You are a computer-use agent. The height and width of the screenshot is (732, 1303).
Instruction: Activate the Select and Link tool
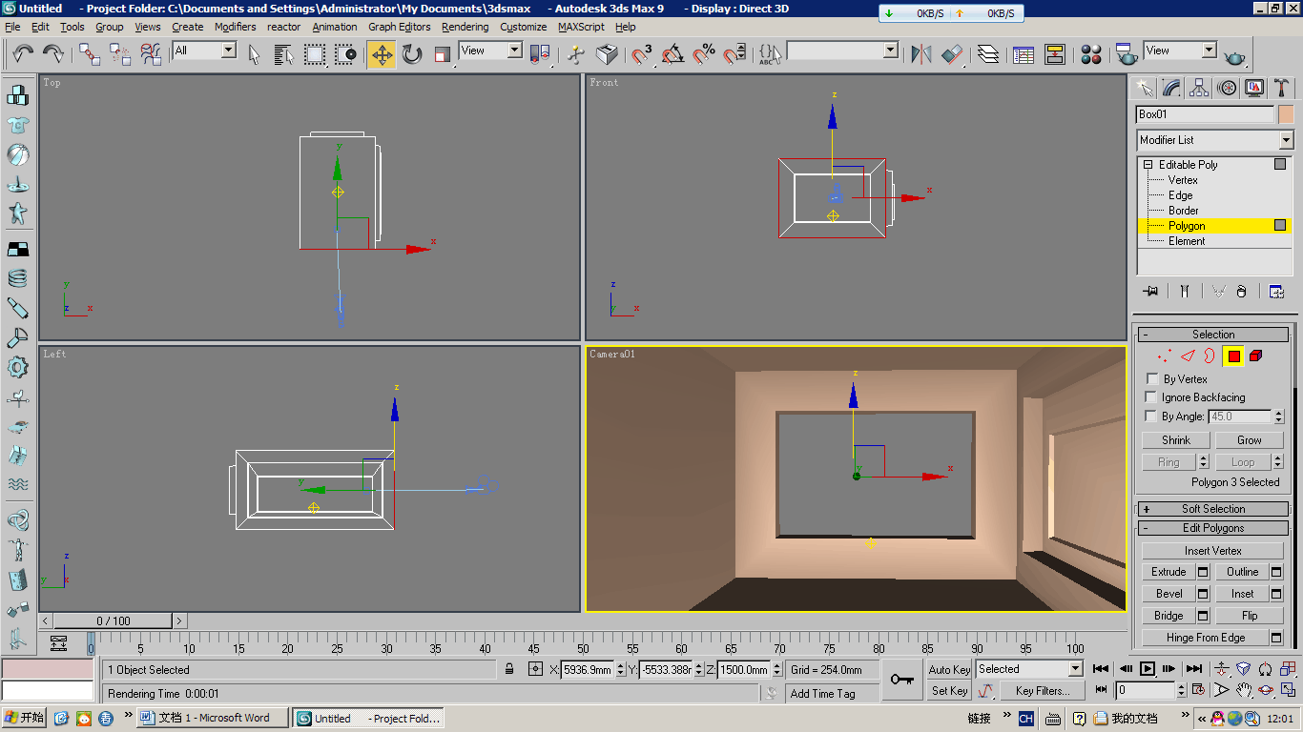90,53
